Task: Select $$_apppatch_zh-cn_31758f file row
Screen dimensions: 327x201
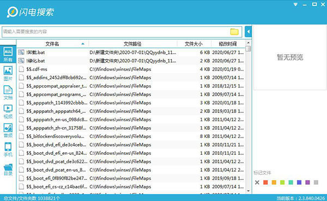Action: (131, 128)
